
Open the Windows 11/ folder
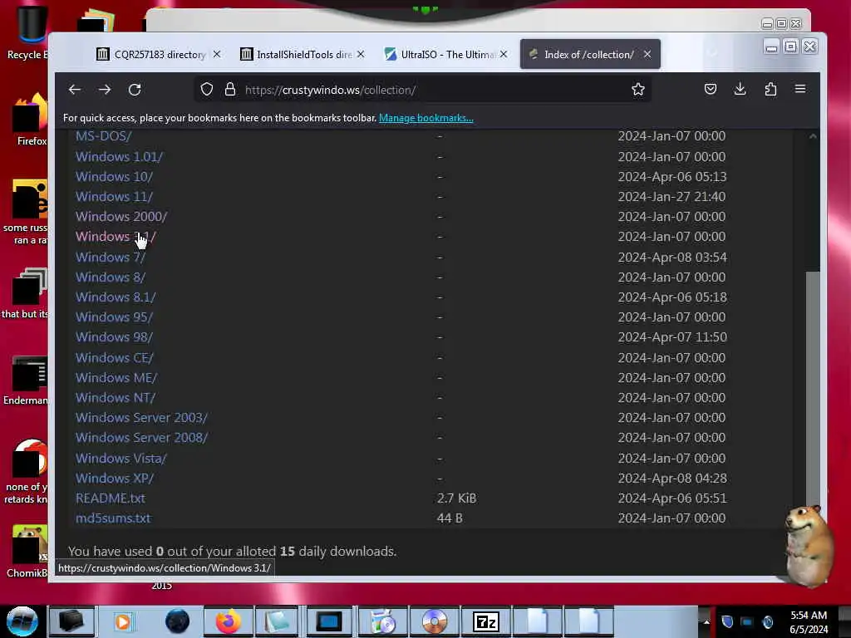point(114,197)
